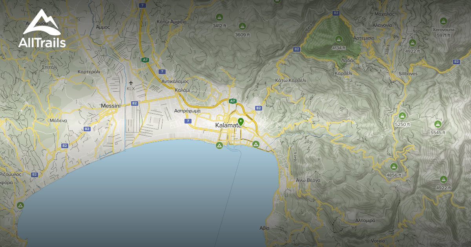Viewport: 471px width, 247px height.
Task: Select the green location pin near Kalamata
Action: (x=241, y=120)
